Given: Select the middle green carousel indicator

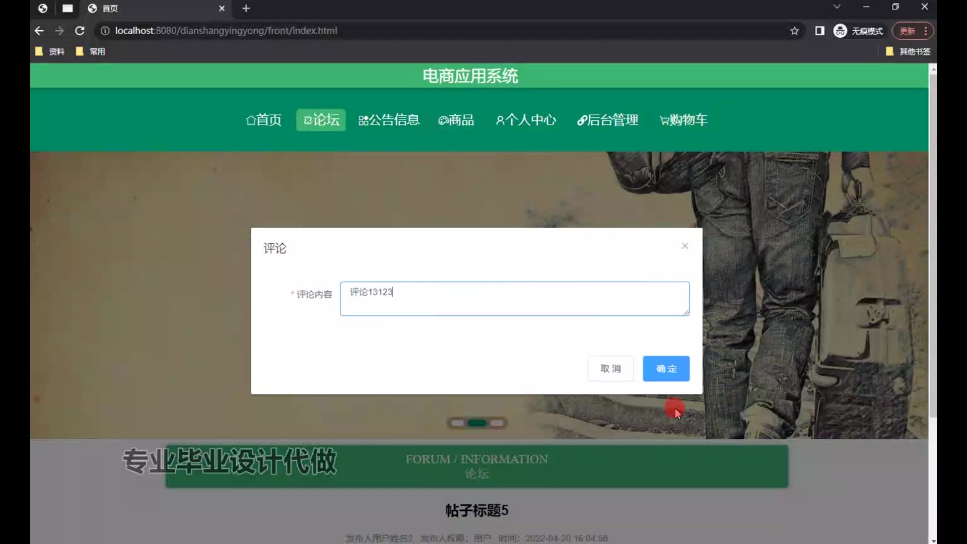Looking at the screenshot, I should pyautogui.click(x=476, y=423).
